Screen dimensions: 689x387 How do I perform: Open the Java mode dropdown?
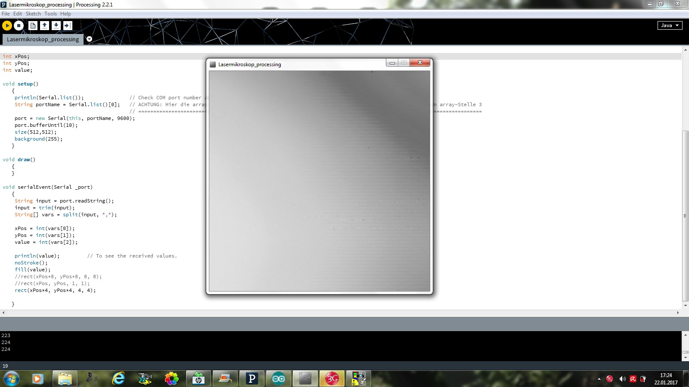tap(670, 25)
